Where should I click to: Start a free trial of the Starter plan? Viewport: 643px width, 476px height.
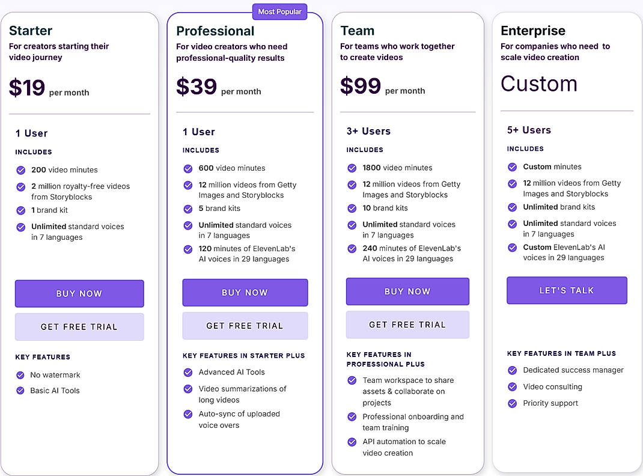79,327
